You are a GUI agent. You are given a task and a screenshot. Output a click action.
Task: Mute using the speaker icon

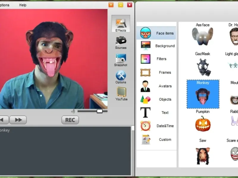click(73, 112)
